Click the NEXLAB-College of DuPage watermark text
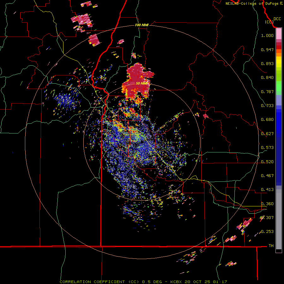This screenshot has height=284, width=284. [x=254, y=3]
